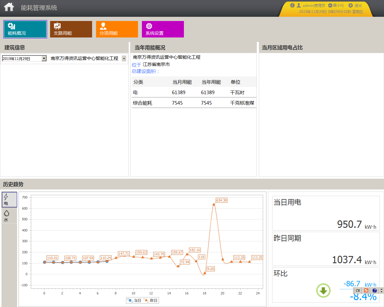Click the 当月用能 column header
The image size is (384, 307).
click(x=182, y=82)
